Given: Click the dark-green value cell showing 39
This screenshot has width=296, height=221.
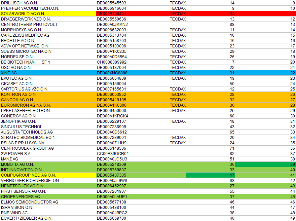Looking at the screenshot, I should pos(266,164).
